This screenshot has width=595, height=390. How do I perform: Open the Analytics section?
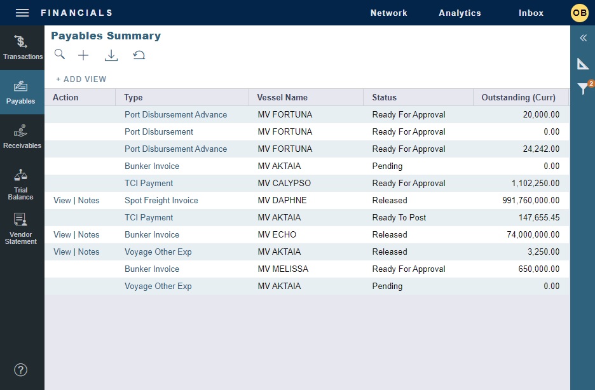pyautogui.click(x=460, y=13)
